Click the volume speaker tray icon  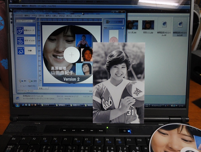point(177,106)
